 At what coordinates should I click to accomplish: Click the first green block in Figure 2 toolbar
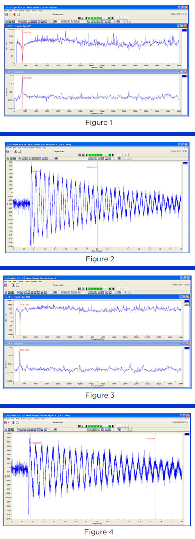[x=89, y=155]
